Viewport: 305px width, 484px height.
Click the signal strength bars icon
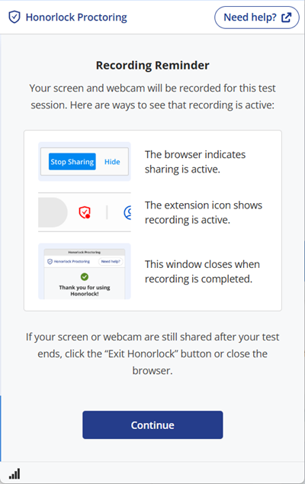pos(14,474)
